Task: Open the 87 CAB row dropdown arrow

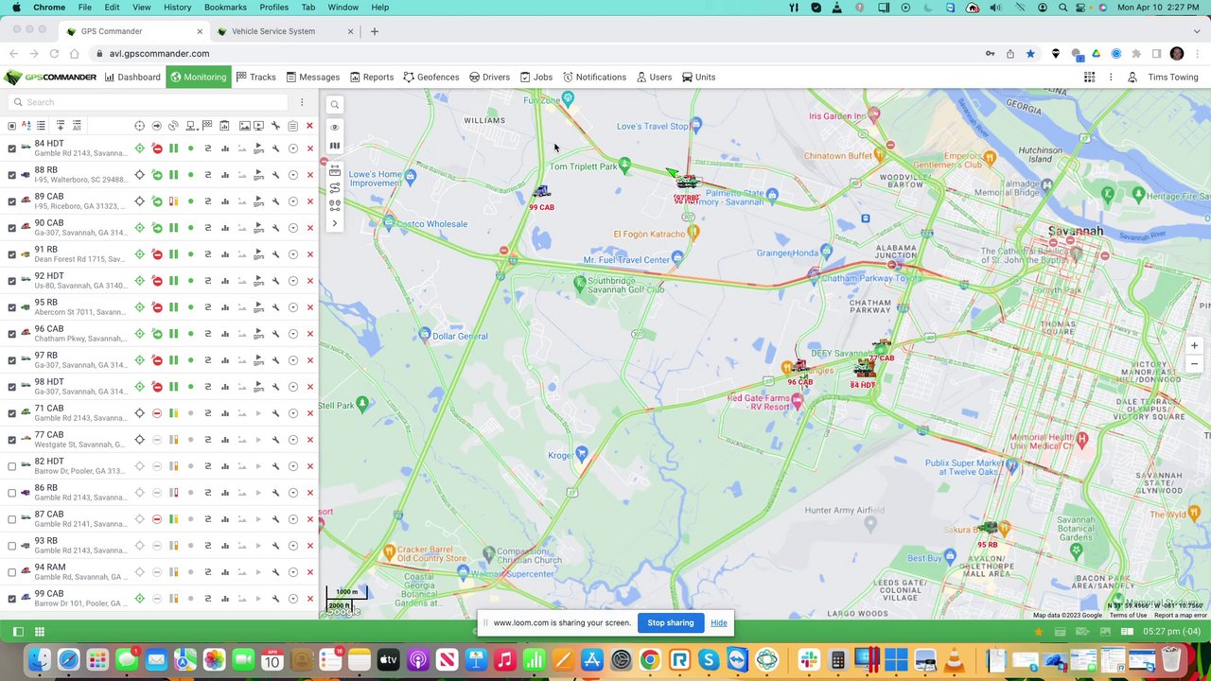Action: [293, 519]
